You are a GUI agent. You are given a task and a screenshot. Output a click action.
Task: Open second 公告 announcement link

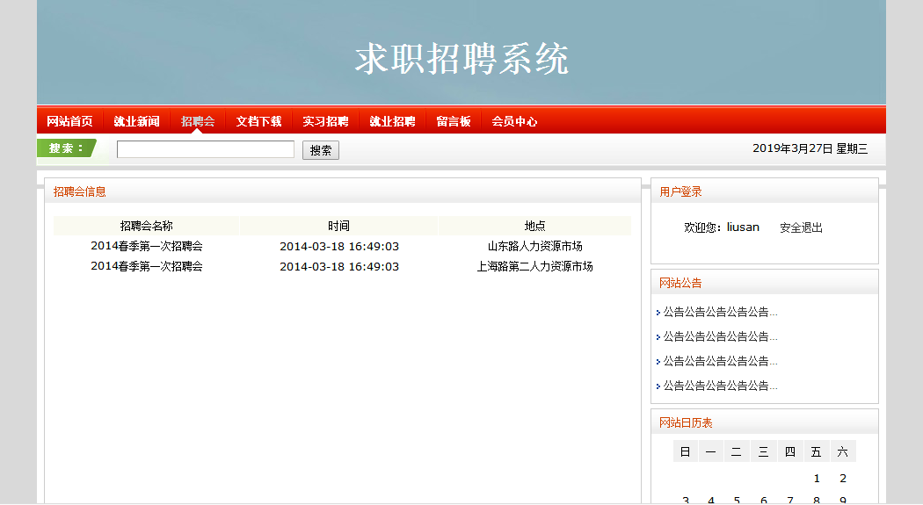(721, 337)
